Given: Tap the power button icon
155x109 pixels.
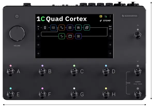Looking at the screenshot, I should 17,16.
